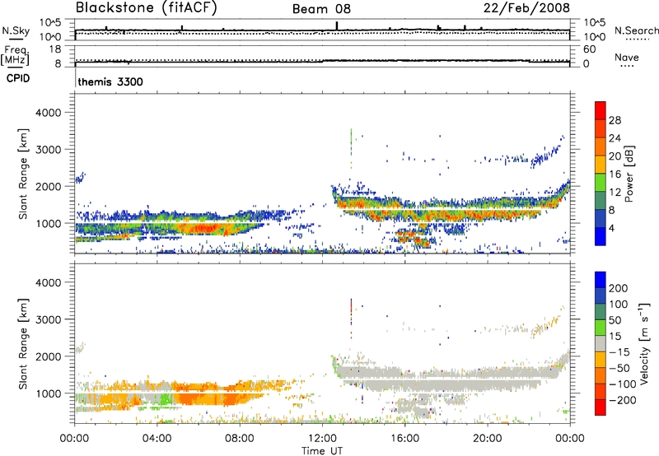Click the '20:00' time axis tick label

tap(487, 439)
